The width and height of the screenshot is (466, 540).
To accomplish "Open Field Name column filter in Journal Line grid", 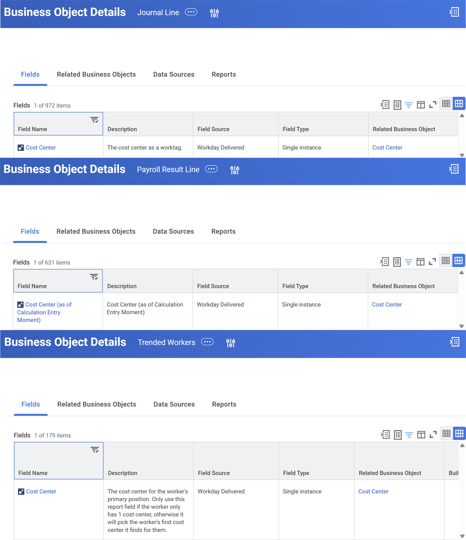I will tap(94, 120).
